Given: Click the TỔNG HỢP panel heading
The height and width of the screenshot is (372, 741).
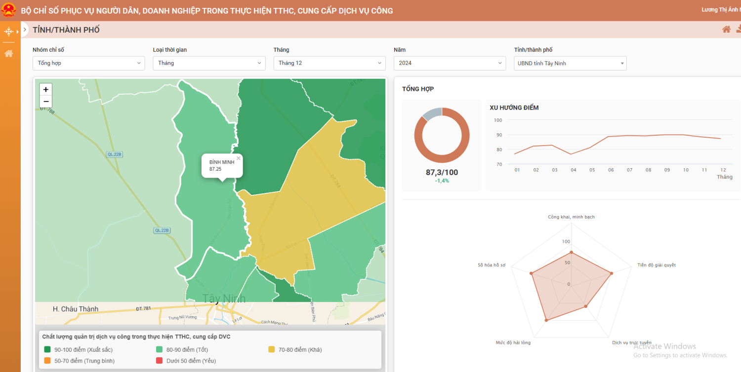Looking at the screenshot, I should pos(418,89).
